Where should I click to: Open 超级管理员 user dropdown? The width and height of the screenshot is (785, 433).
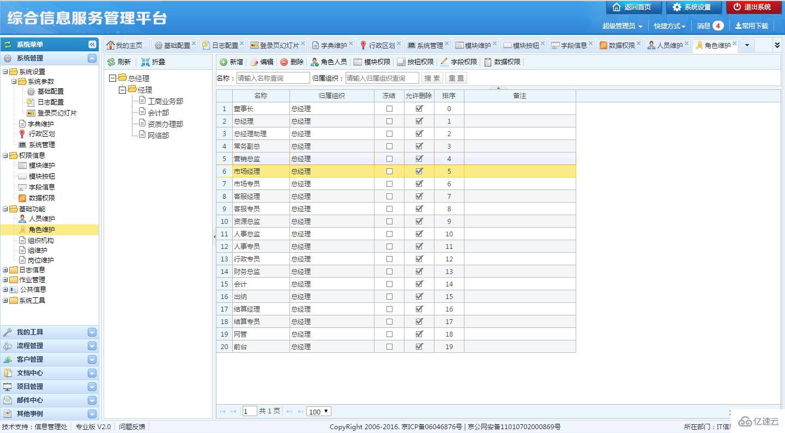coord(622,26)
